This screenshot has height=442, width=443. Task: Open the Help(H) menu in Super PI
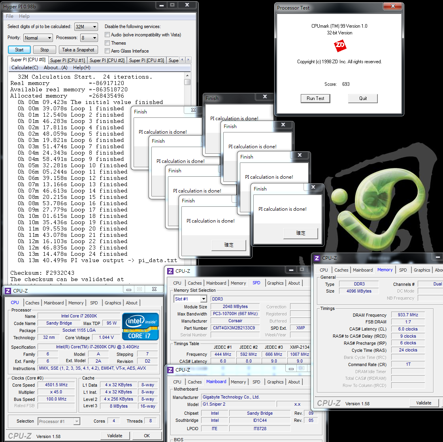(x=82, y=68)
